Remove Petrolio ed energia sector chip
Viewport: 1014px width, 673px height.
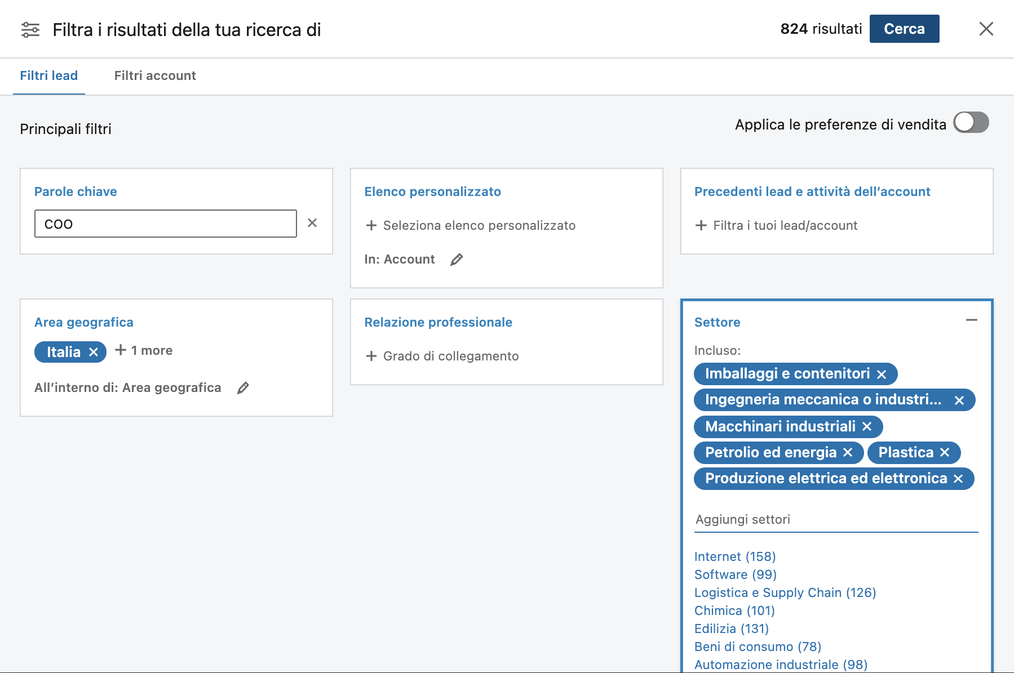point(848,452)
